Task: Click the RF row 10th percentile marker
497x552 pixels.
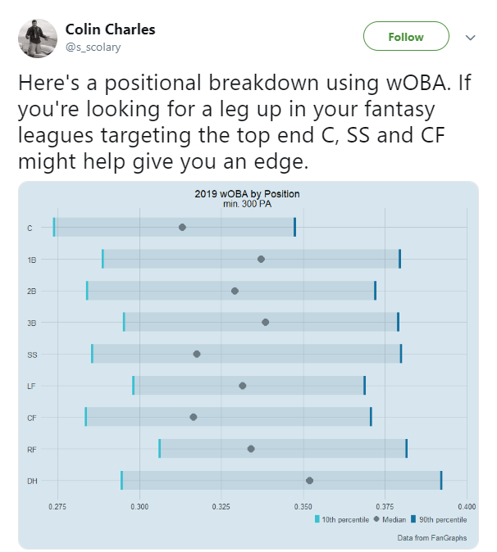Action: click(x=160, y=449)
